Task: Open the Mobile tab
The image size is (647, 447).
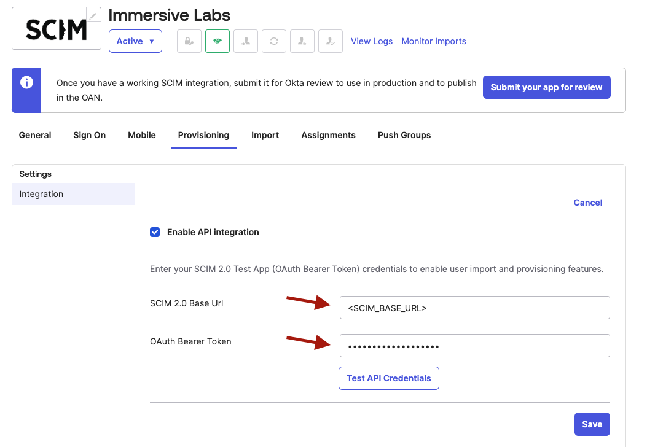Action: [142, 135]
